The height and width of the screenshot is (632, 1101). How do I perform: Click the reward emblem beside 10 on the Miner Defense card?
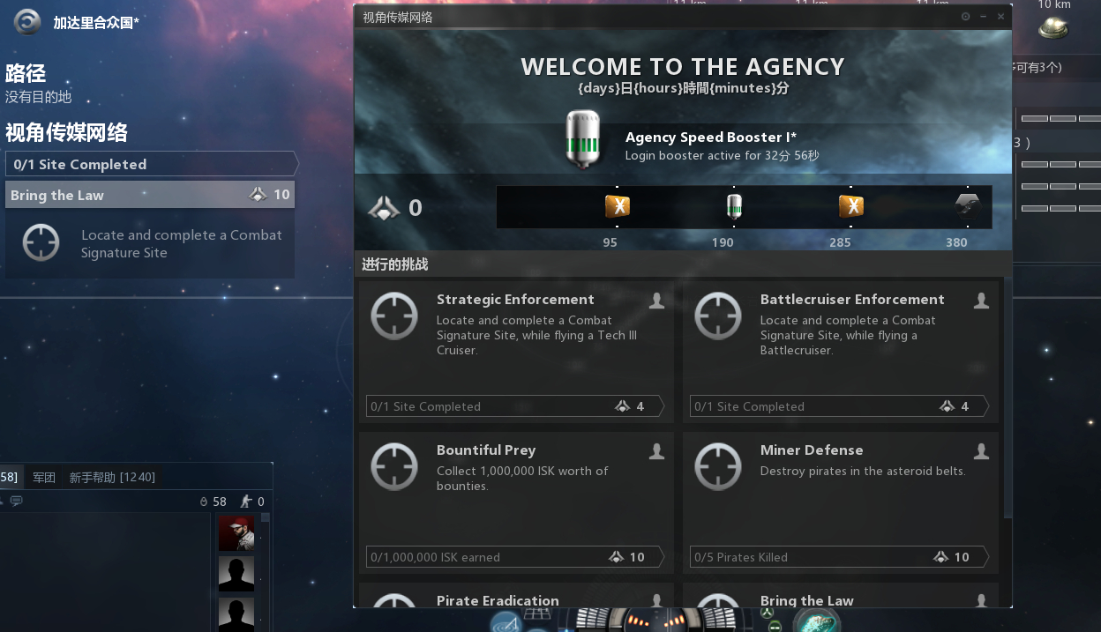coord(941,557)
